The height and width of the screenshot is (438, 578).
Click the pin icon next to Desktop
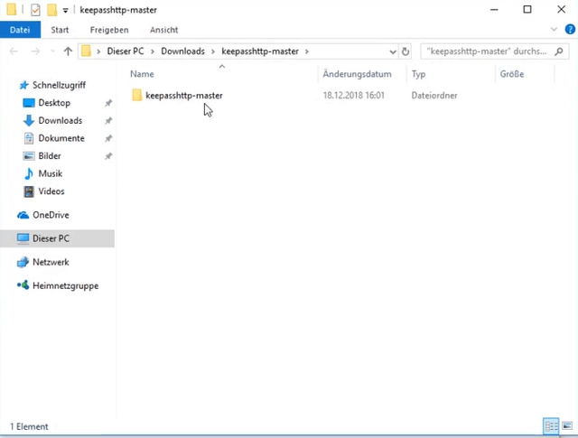(x=108, y=103)
